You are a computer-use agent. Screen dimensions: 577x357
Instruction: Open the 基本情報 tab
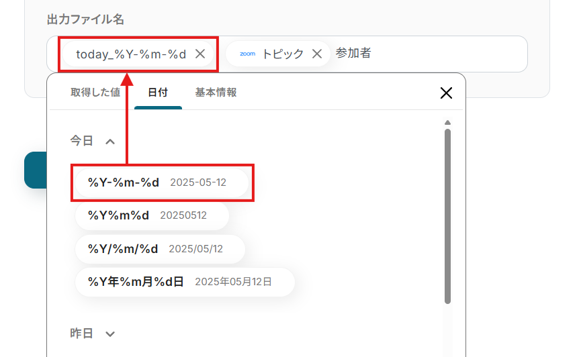click(216, 93)
